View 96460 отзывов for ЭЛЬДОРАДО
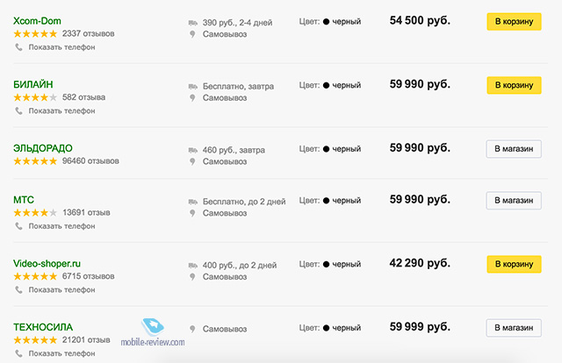The width and height of the screenshot is (562, 363). click(90, 161)
